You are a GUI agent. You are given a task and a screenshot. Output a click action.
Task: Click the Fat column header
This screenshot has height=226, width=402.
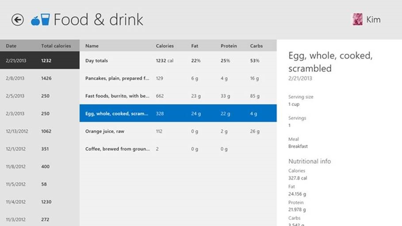[195, 46]
